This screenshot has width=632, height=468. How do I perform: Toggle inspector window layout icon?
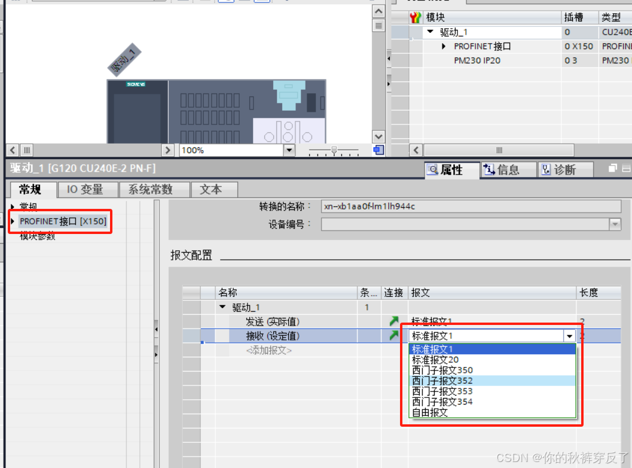(x=627, y=168)
